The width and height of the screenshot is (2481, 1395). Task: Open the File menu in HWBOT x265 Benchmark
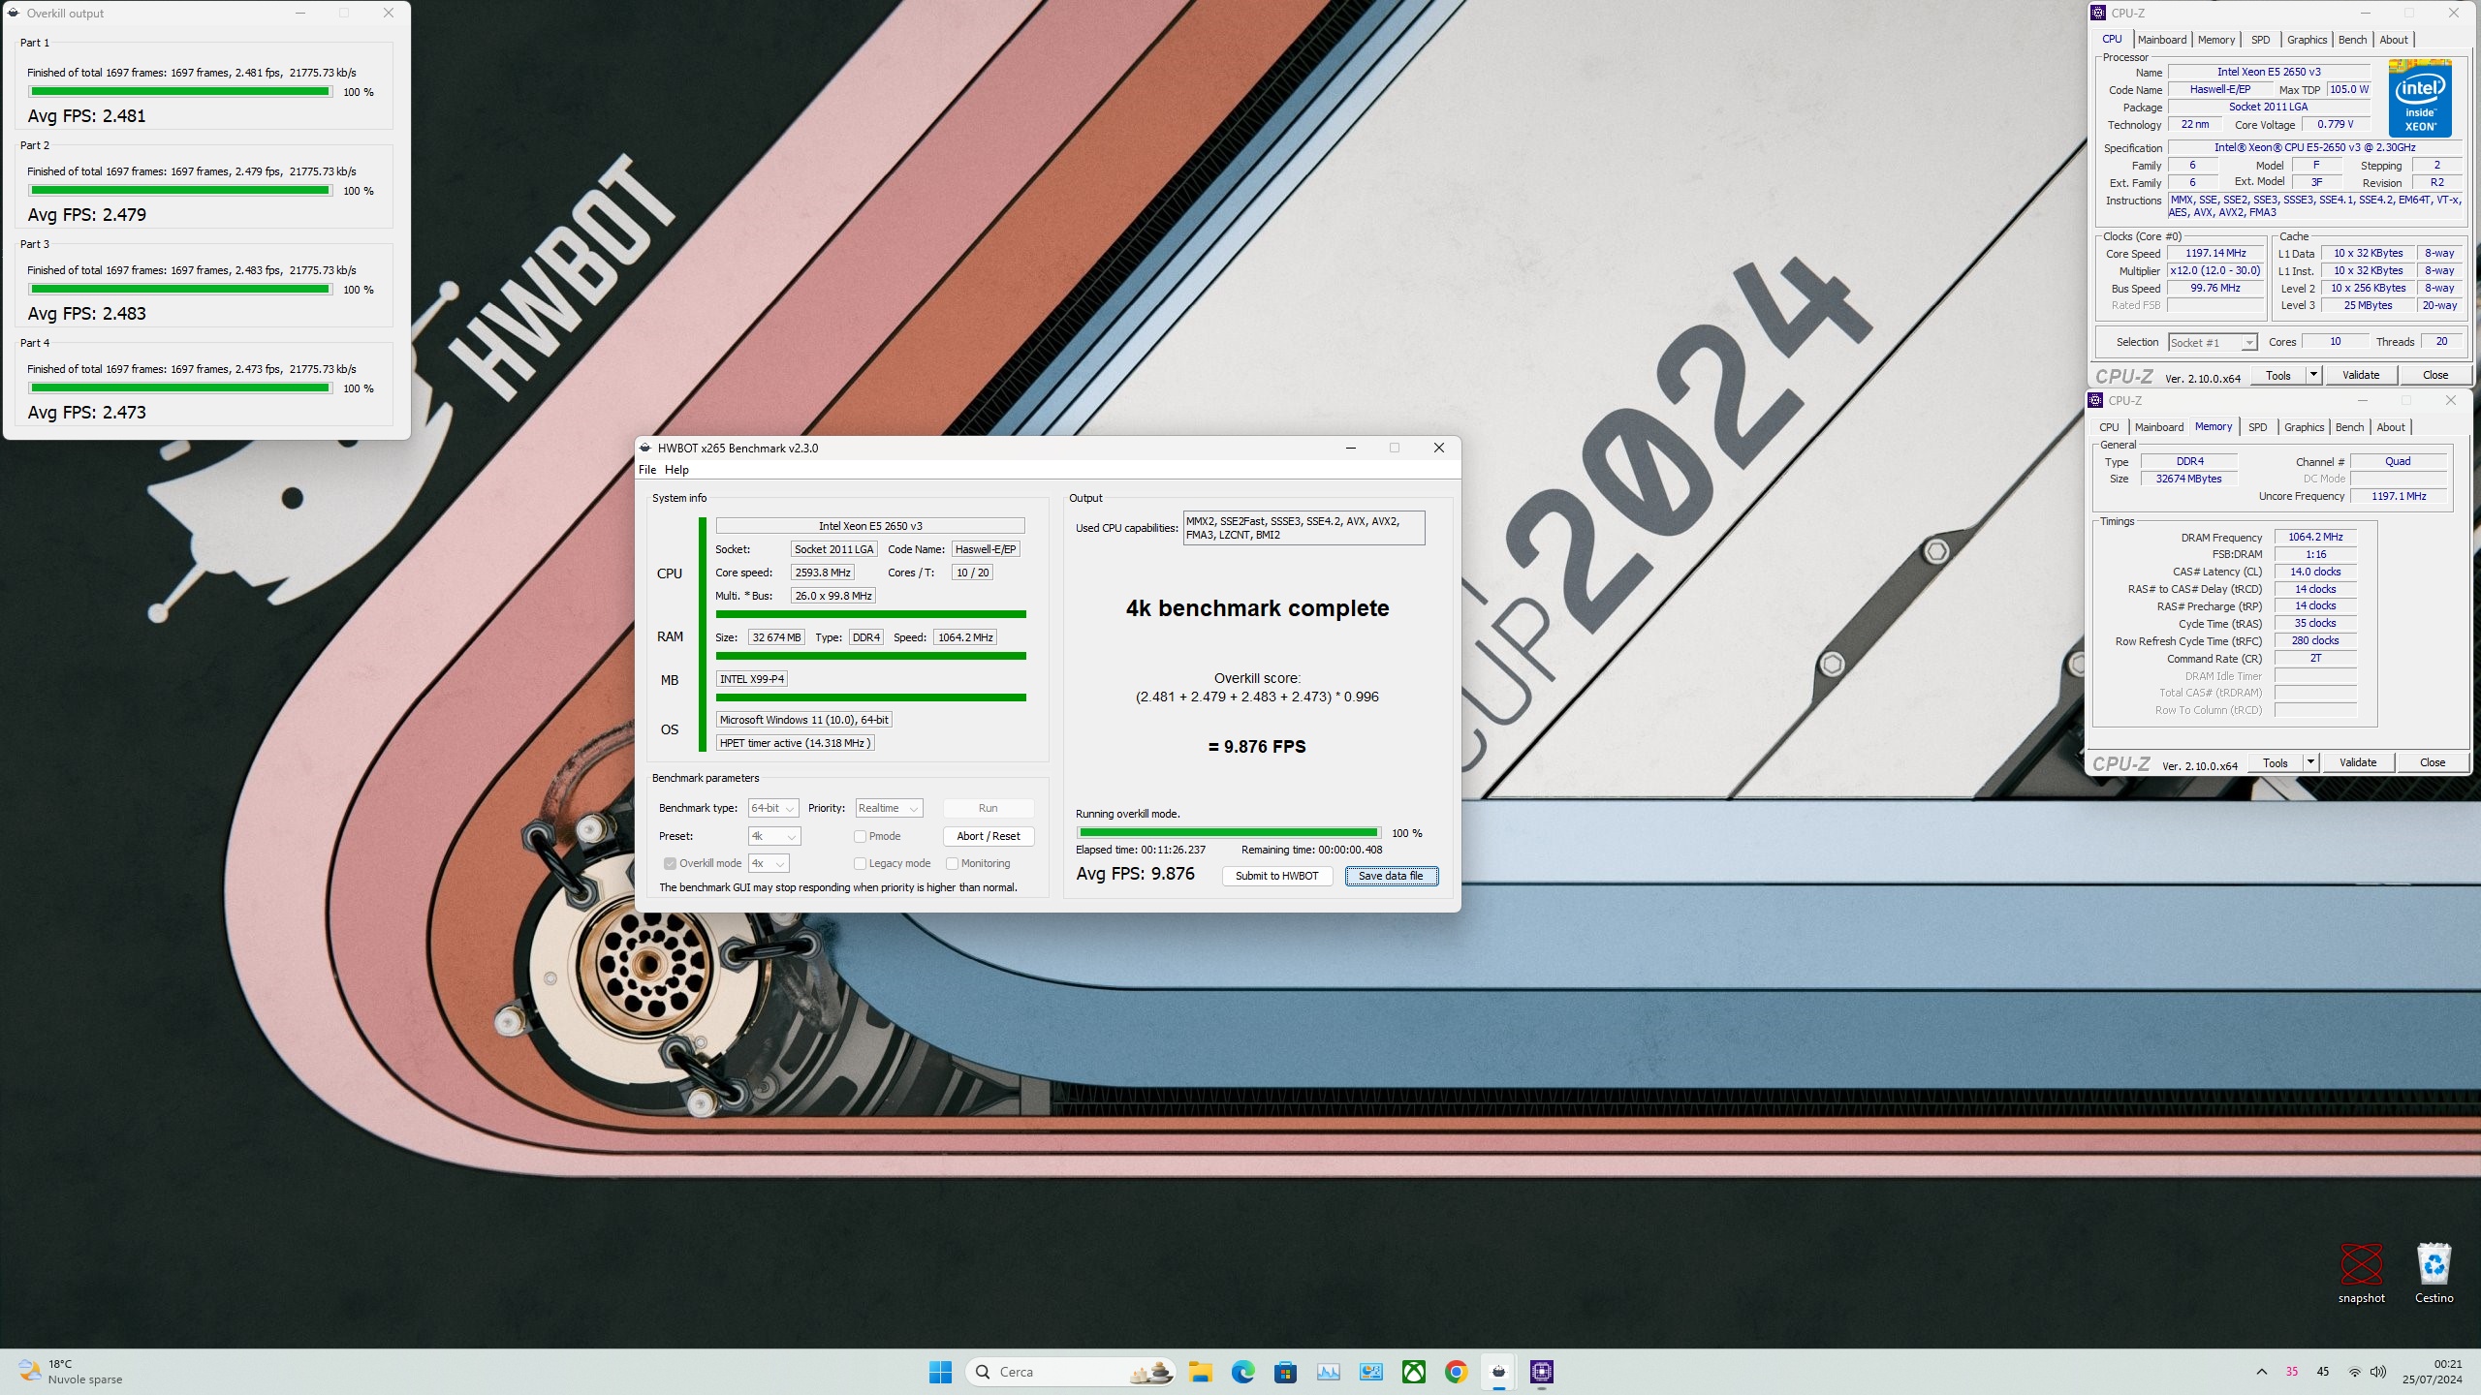[x=647, y=470]
